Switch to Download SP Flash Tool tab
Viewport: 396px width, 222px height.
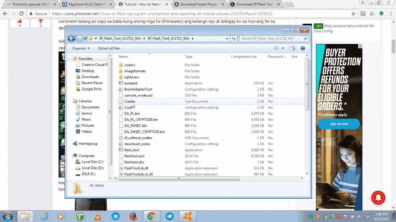coord(255,4)
